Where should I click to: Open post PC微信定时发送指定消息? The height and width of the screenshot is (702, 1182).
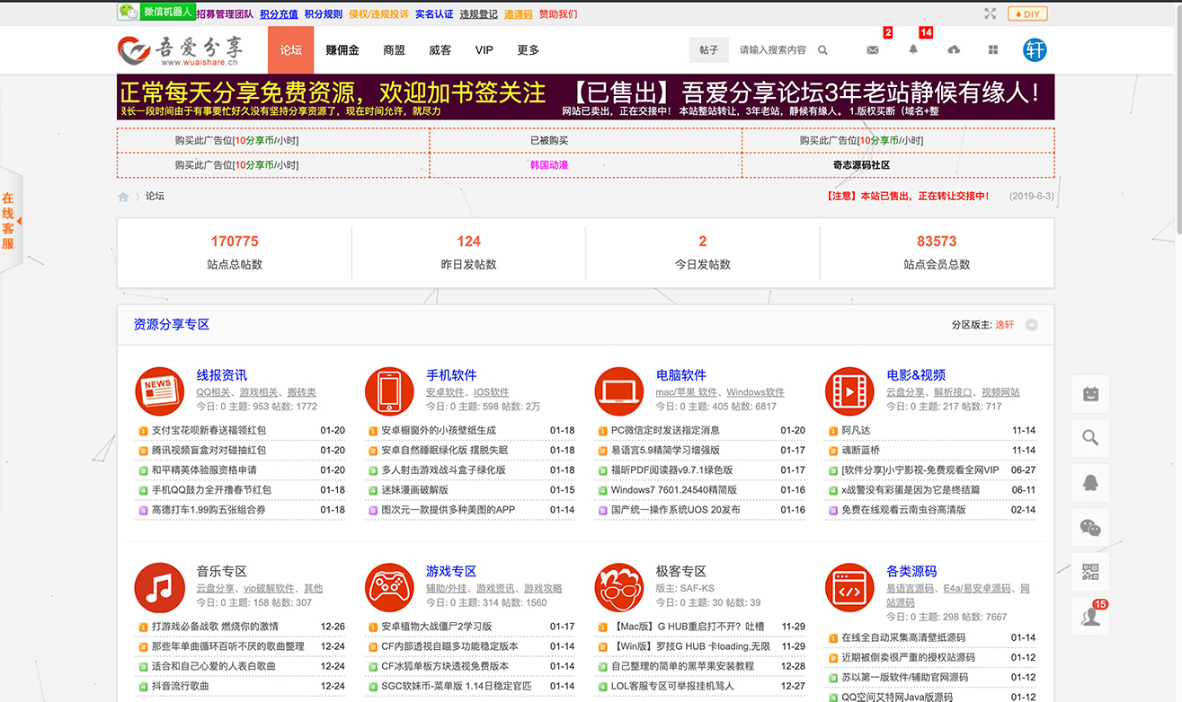coord(665,431)
